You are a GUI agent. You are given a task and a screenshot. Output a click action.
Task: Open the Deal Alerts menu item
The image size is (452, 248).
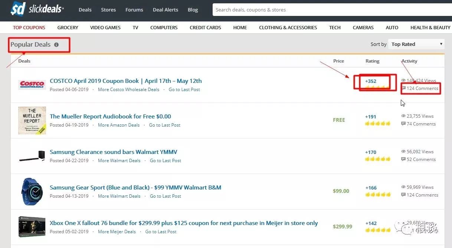[x=166, y=10]
